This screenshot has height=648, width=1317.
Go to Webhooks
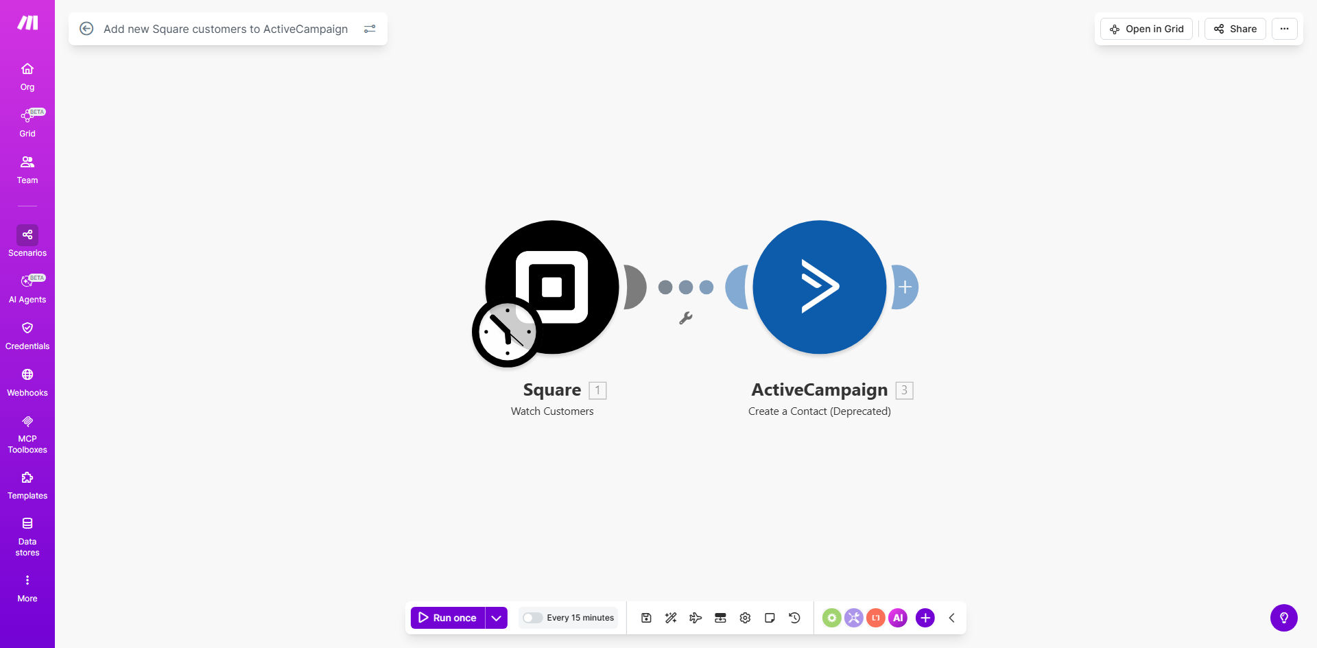point(27,383)
